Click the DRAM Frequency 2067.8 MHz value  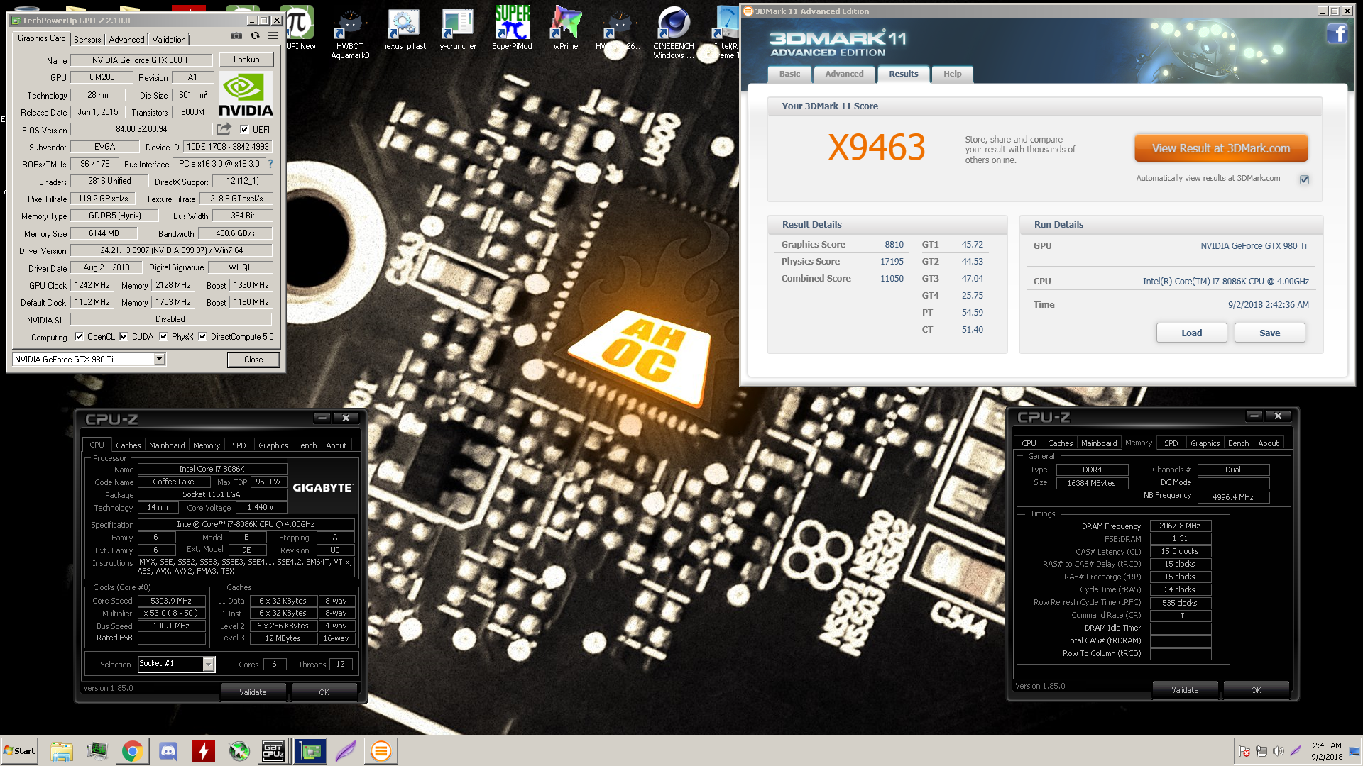click(x=1180, y=526)
